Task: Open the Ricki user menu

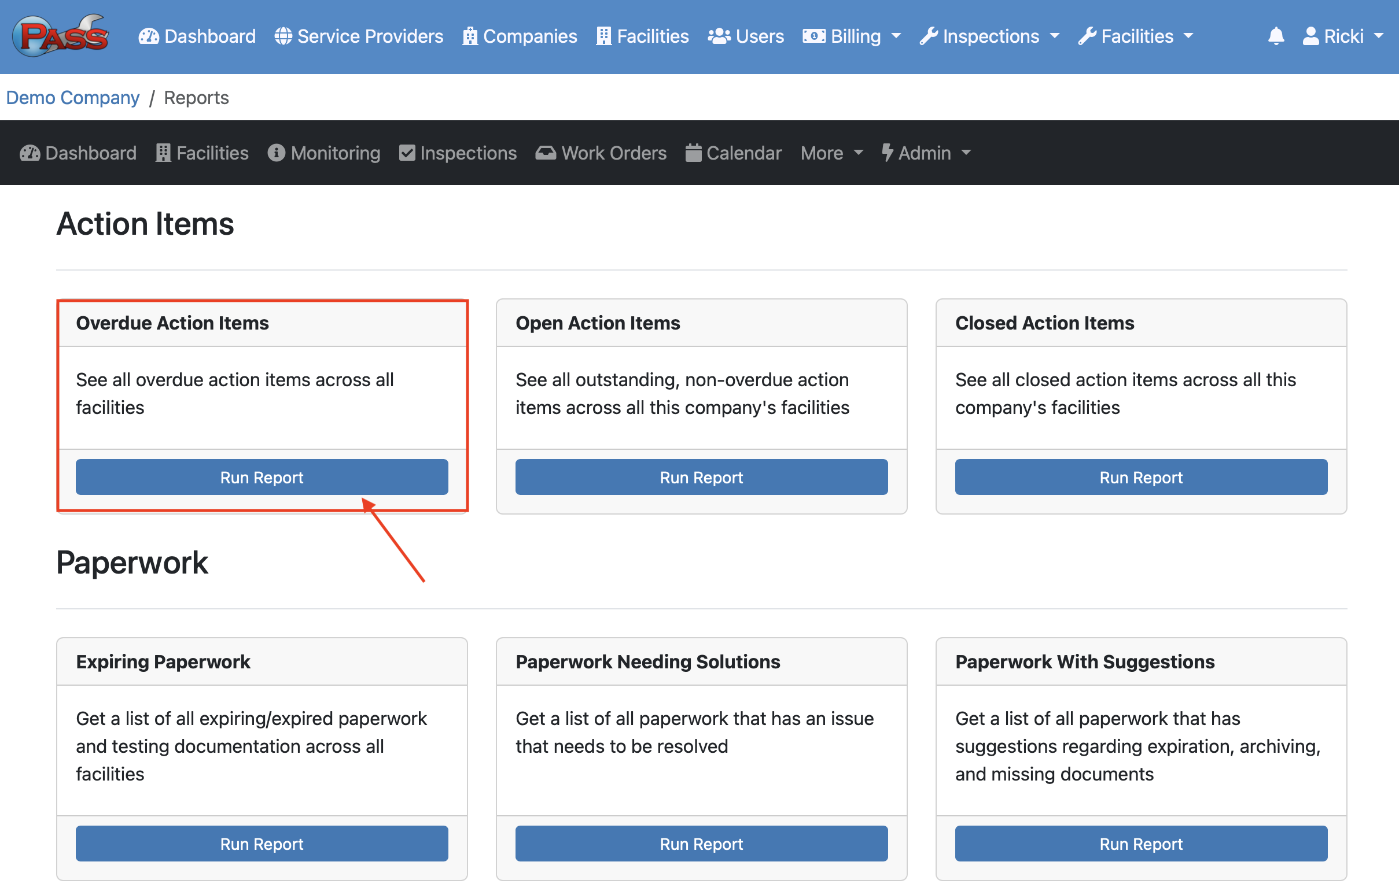Action: 1343,36
